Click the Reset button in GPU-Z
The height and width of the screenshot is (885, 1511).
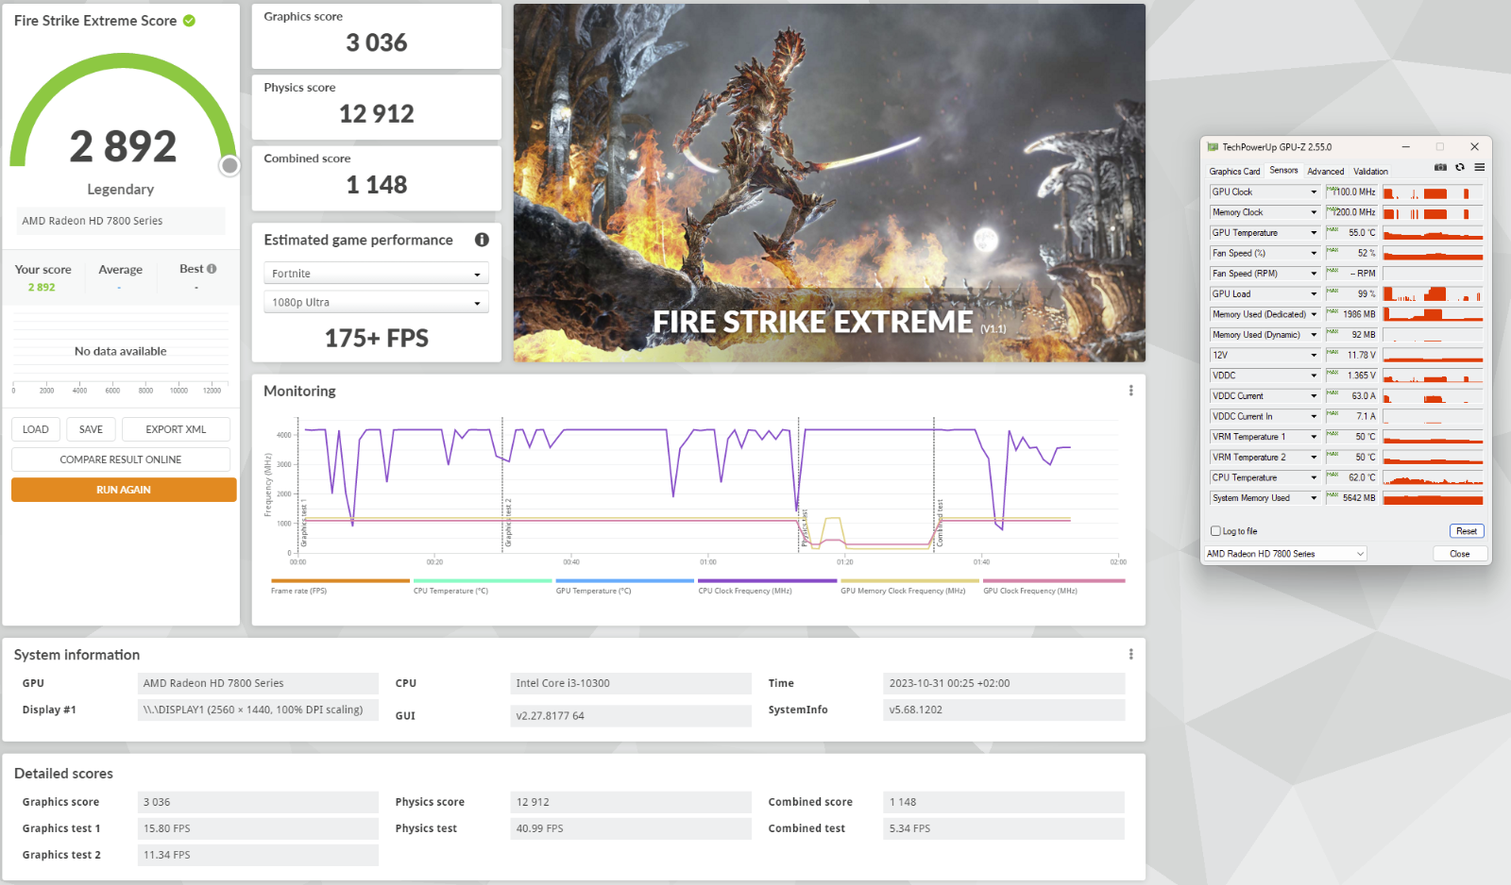click(x=1466, y=531)
